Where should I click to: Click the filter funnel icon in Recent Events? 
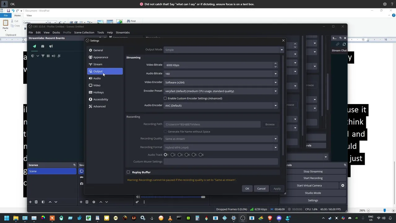point(43,56)
